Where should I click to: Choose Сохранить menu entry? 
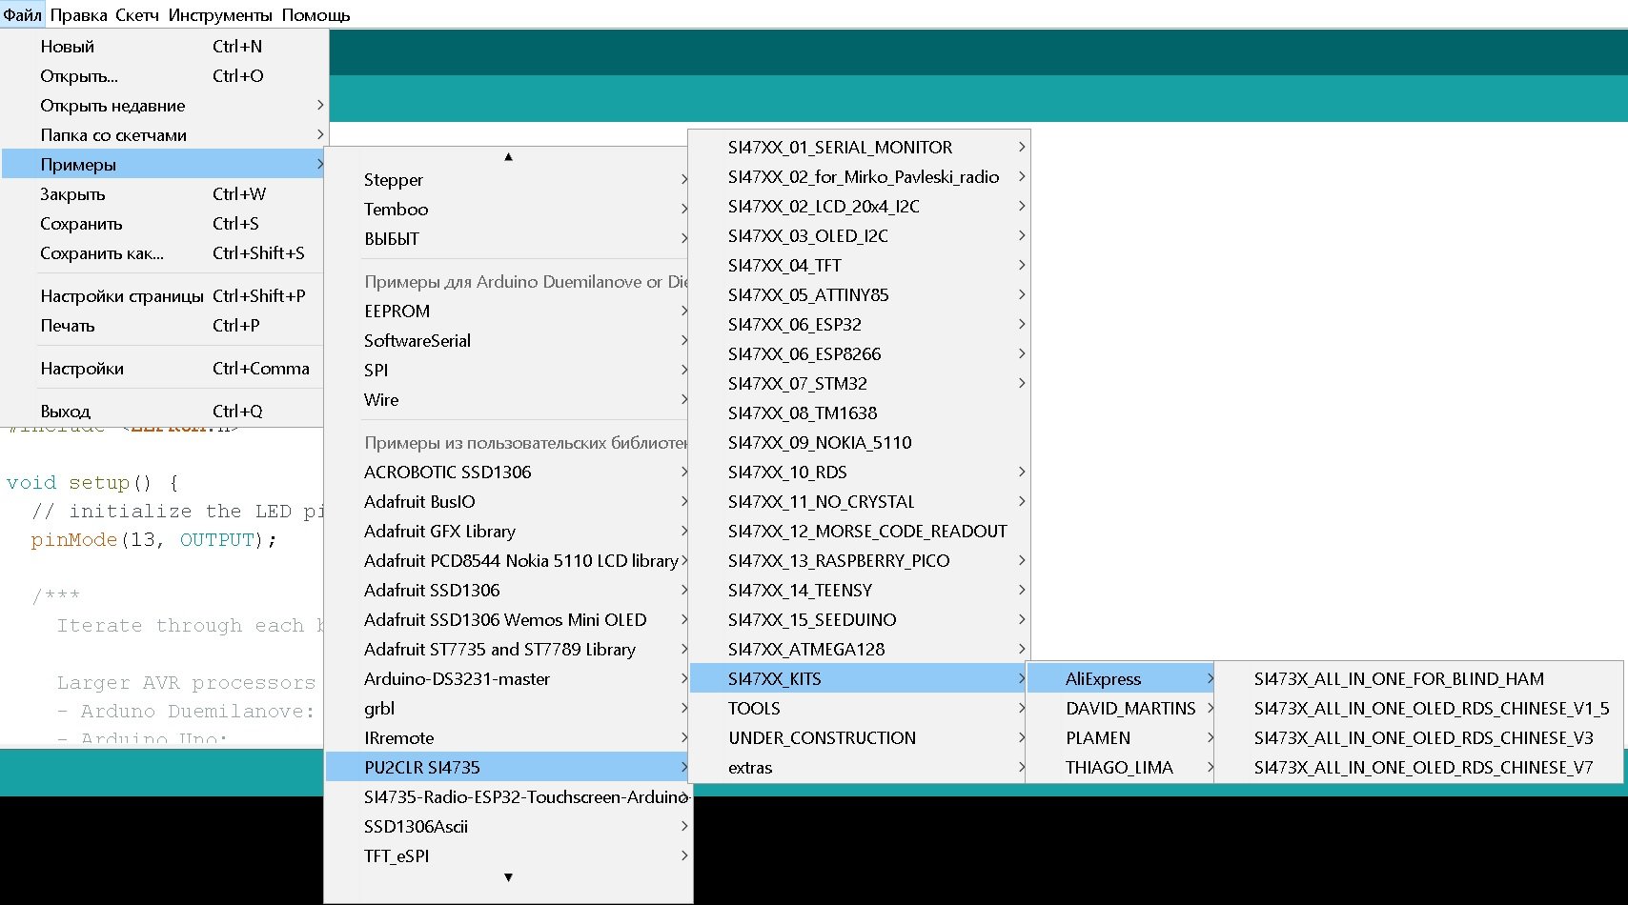164,224
